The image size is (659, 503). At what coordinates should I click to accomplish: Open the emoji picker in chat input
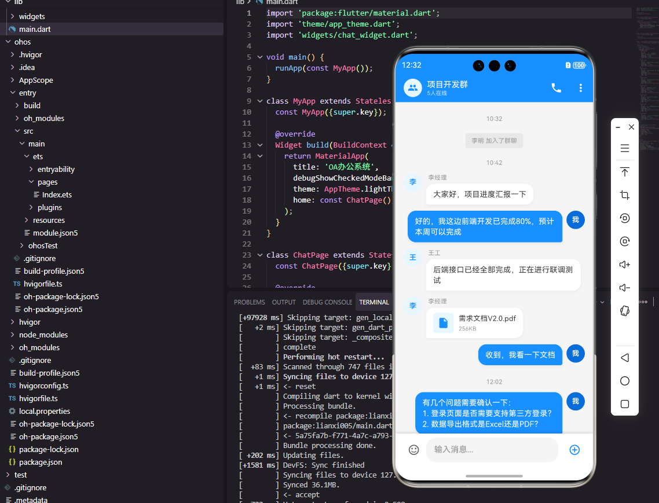pos(414,450)
